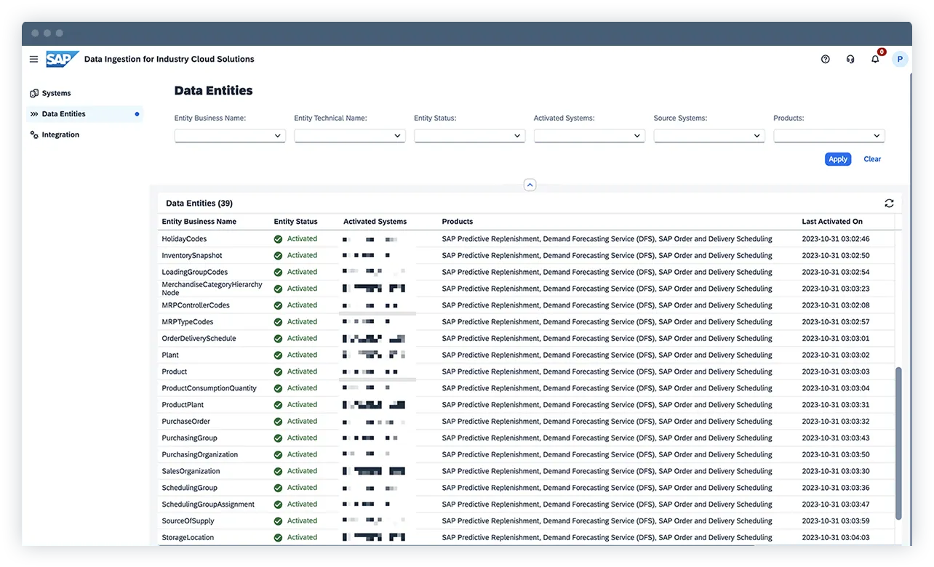Viewport: 934px width, 567px height.
Task: Click the headset support icon
Action: click(850, 59)
